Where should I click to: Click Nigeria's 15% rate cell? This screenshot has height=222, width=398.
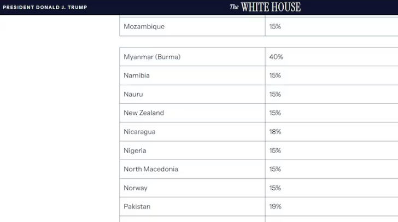coord(331,150)
